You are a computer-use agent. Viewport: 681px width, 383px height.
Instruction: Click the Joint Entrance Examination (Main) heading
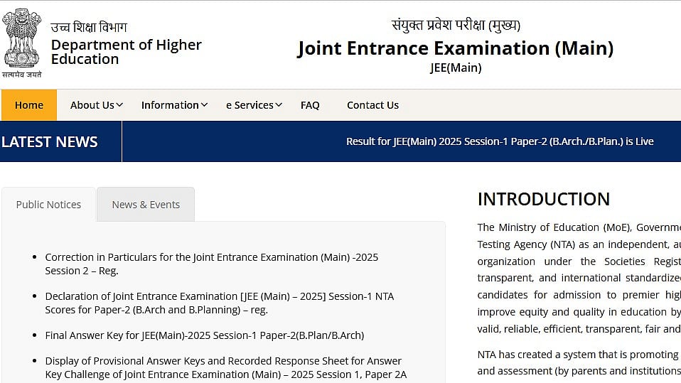[x=455, y=48]
